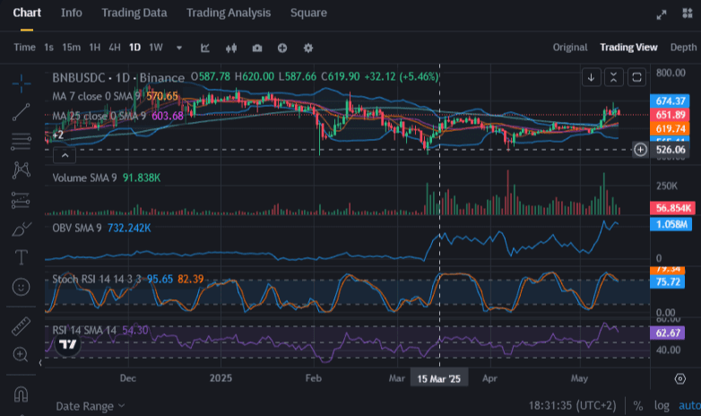Open the Depth chart view
701x416 pixels.
click(x=683, y=47)
